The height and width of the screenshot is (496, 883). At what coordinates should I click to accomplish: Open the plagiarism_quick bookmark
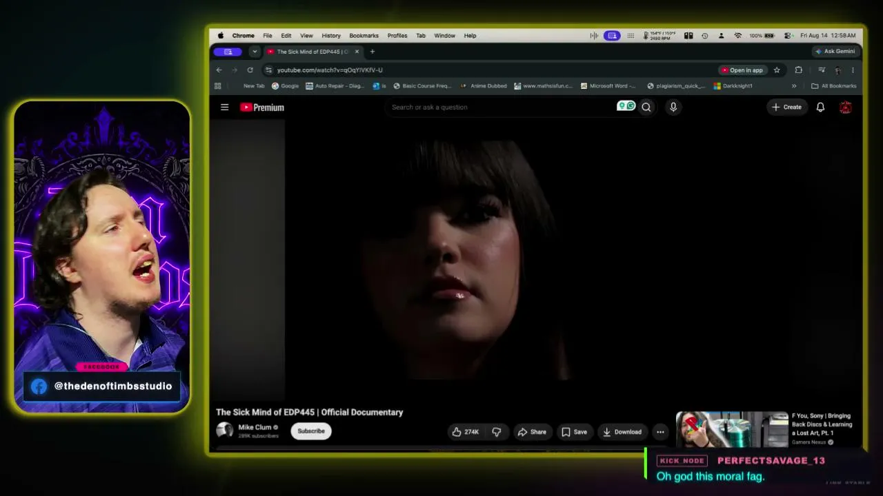pos(676,86)
